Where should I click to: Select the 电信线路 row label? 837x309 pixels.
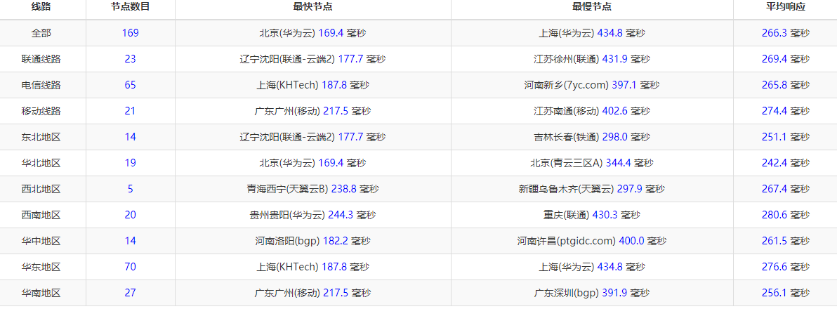(41, 86)
